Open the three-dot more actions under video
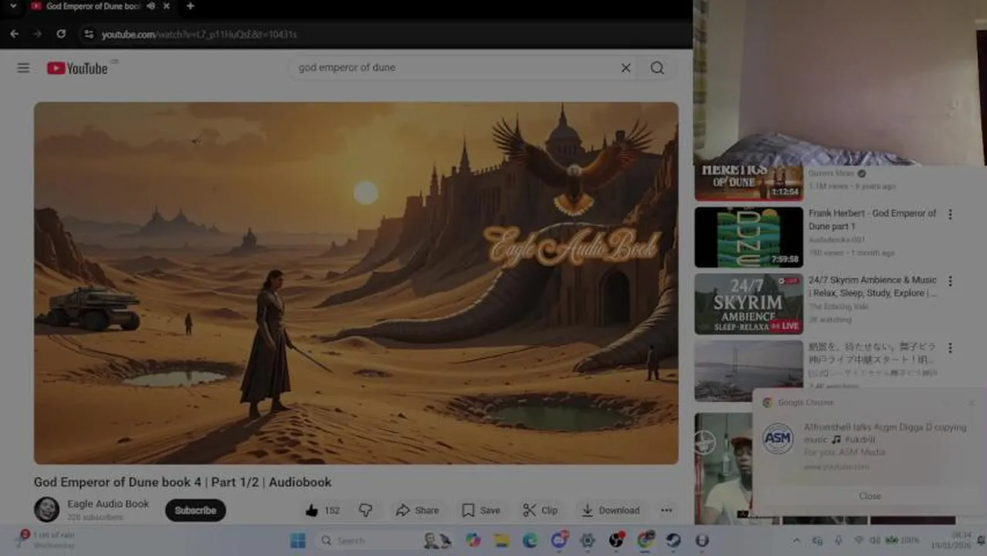 coord(666,510)
